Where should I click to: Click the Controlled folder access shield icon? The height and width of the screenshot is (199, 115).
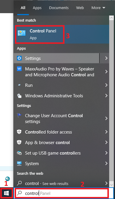19,132
